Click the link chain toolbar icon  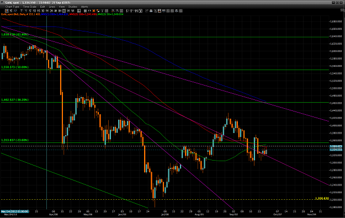(147, 11)
